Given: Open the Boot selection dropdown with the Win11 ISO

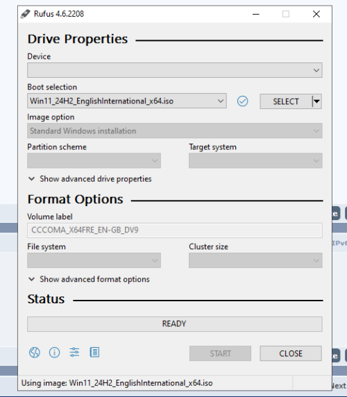Looking at the screenshot, I should coord(127,101).
